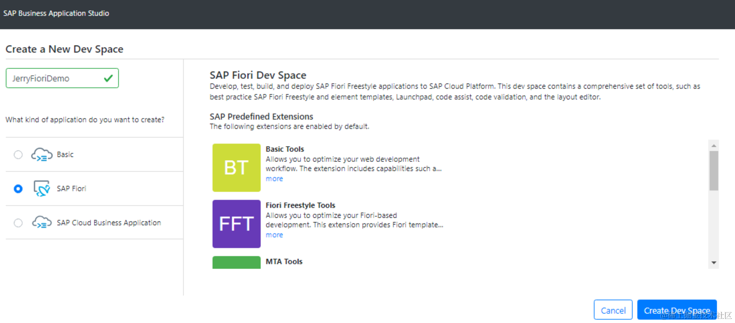This screenshot has width=735, height=323.
Task: Click the Cancel button
Action: click(613, 310)
